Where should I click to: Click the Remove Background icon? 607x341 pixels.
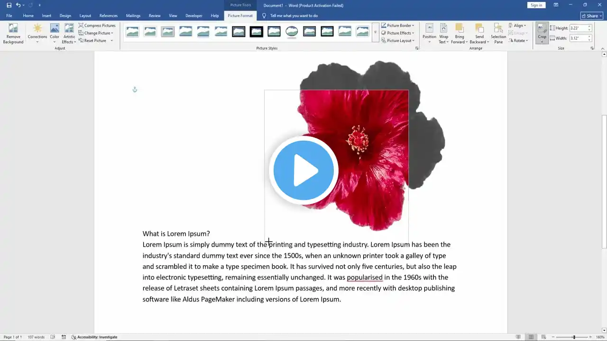(13, 29)
